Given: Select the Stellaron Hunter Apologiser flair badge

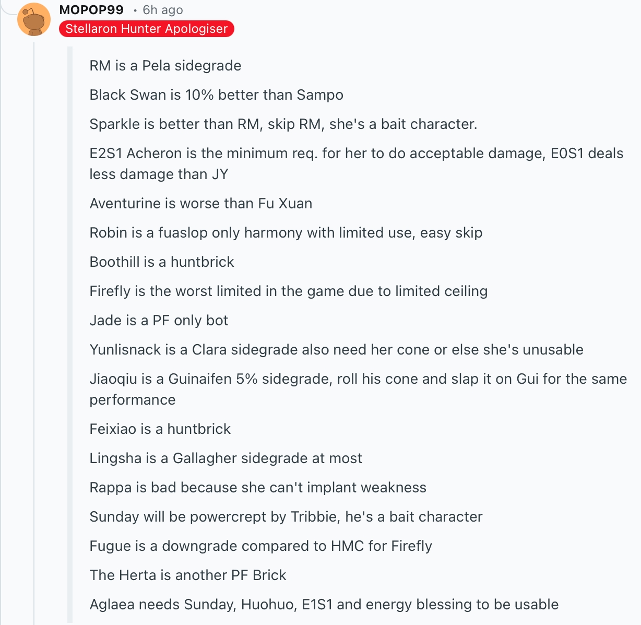Looking at the screenshot, I should 147,29.
